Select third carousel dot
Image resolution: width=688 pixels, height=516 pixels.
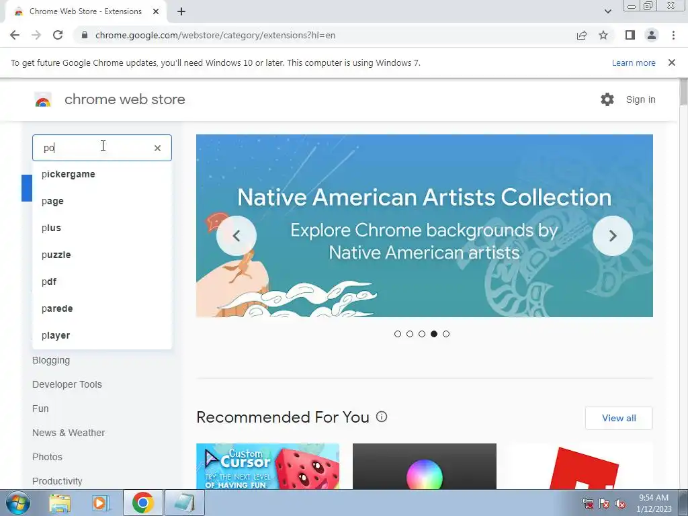coord(422,334)
